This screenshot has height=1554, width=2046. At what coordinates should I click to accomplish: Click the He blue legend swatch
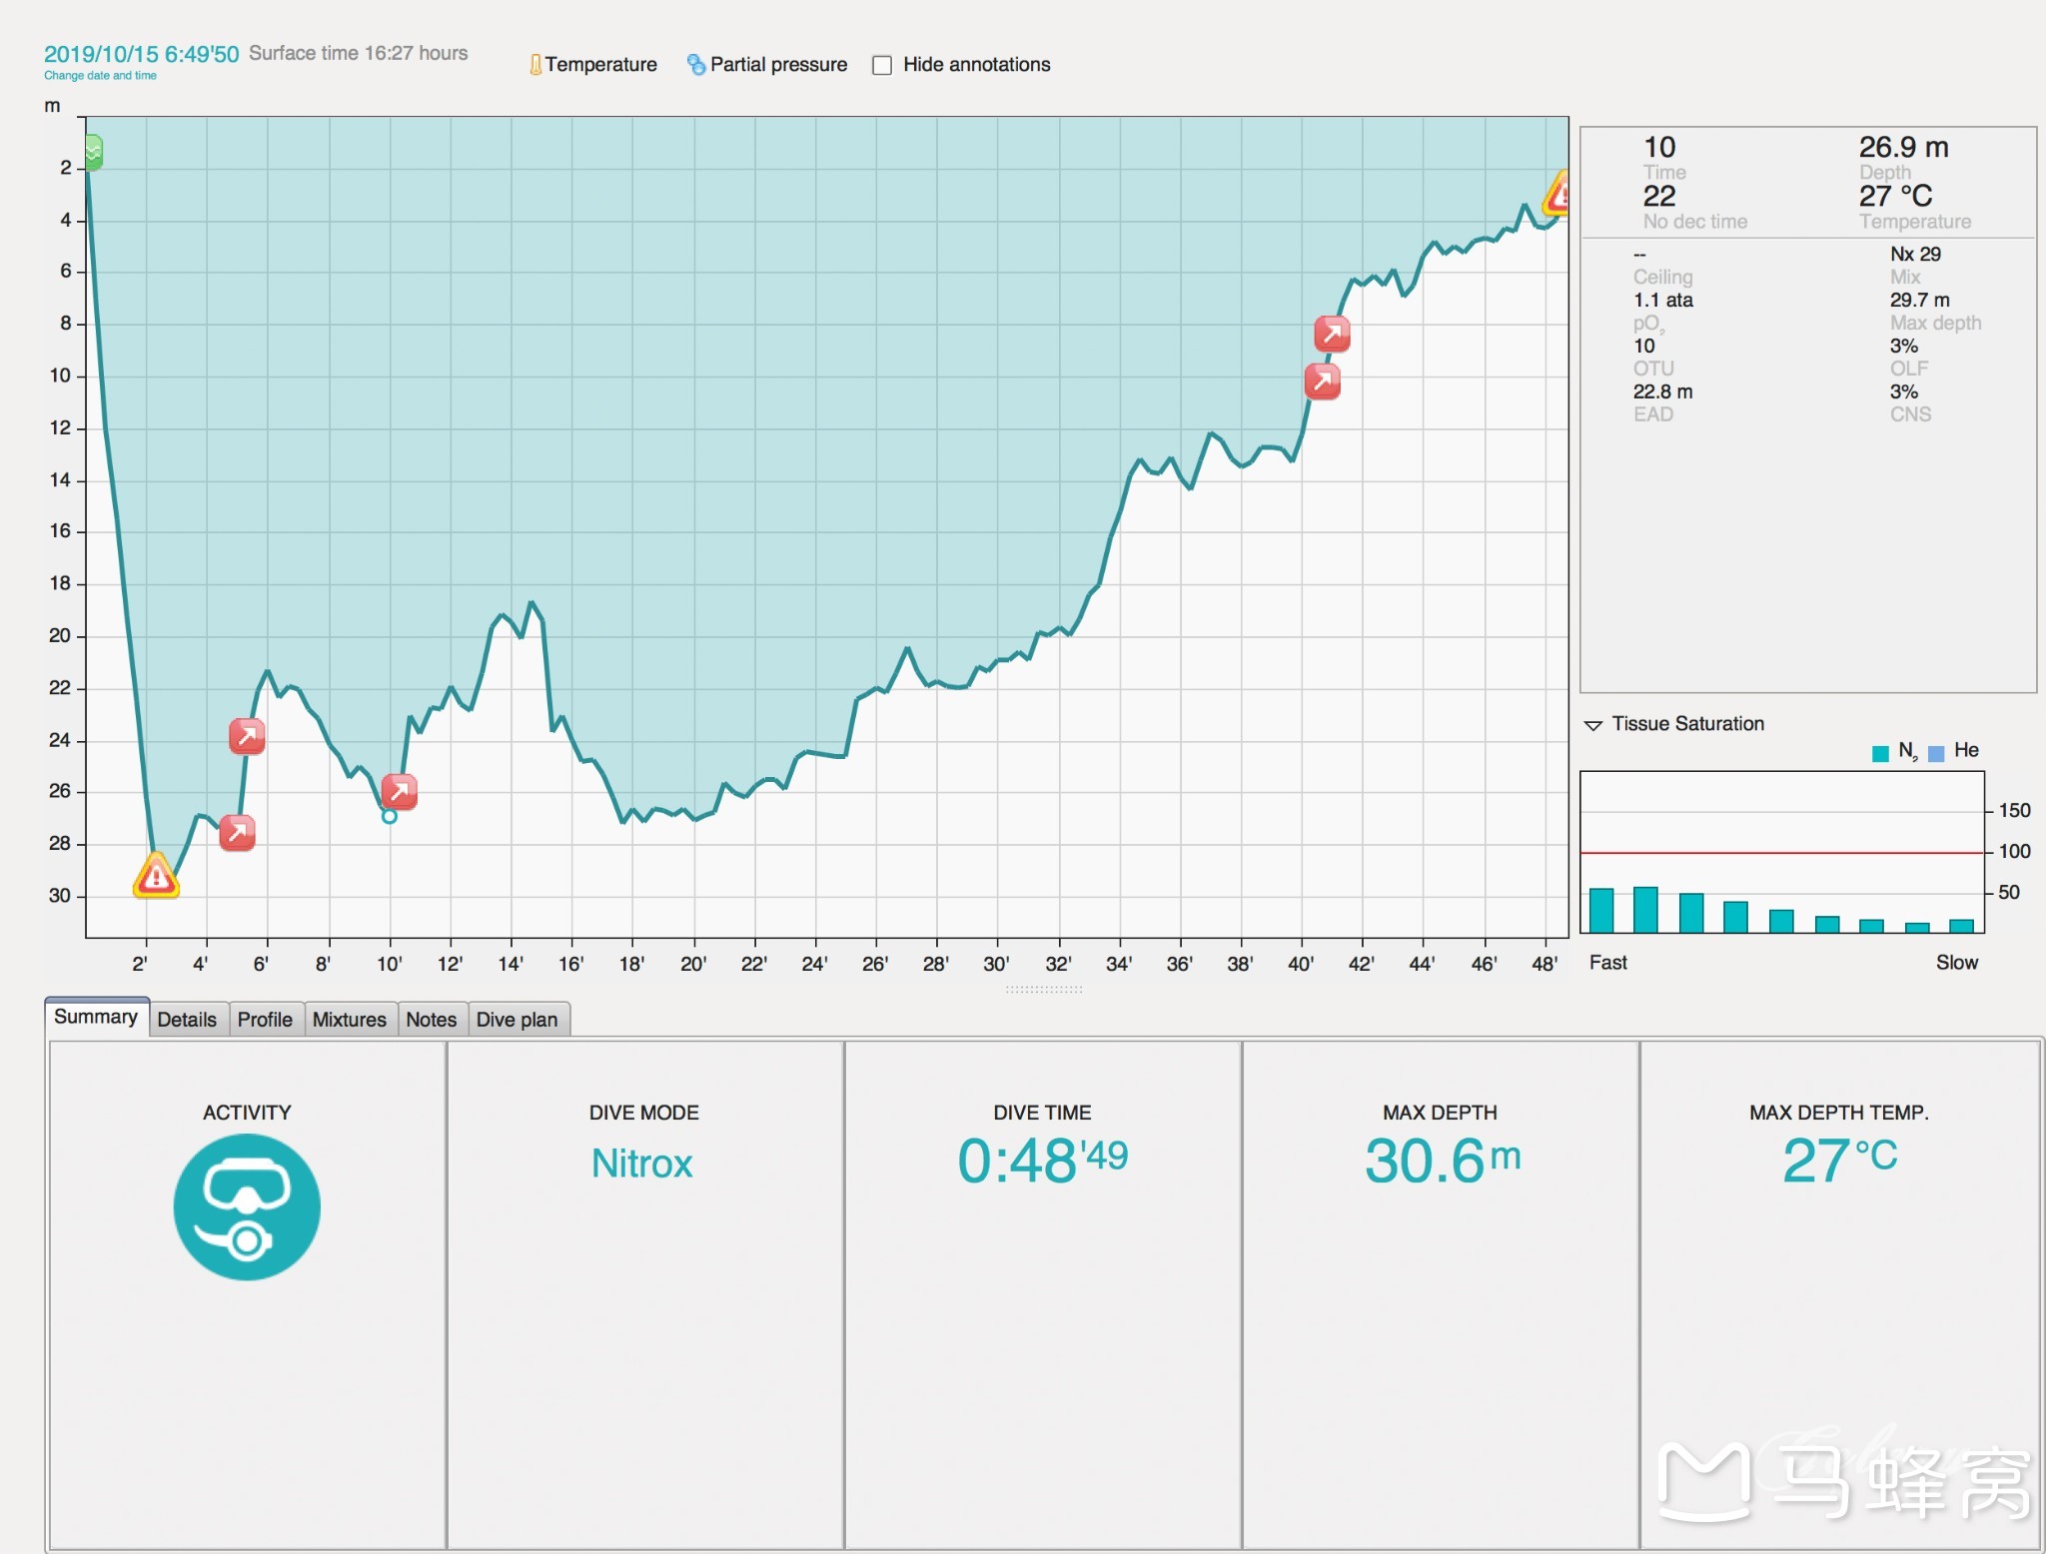(1936, 753)
